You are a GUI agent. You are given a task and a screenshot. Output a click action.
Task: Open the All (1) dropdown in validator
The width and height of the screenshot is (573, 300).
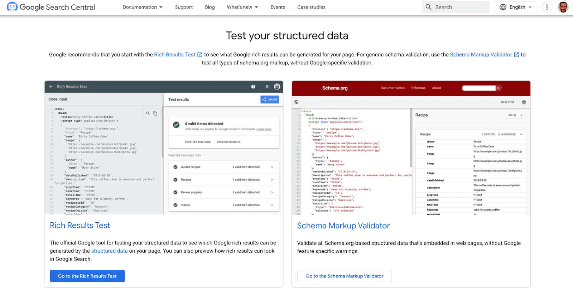(x=515, y=115)
